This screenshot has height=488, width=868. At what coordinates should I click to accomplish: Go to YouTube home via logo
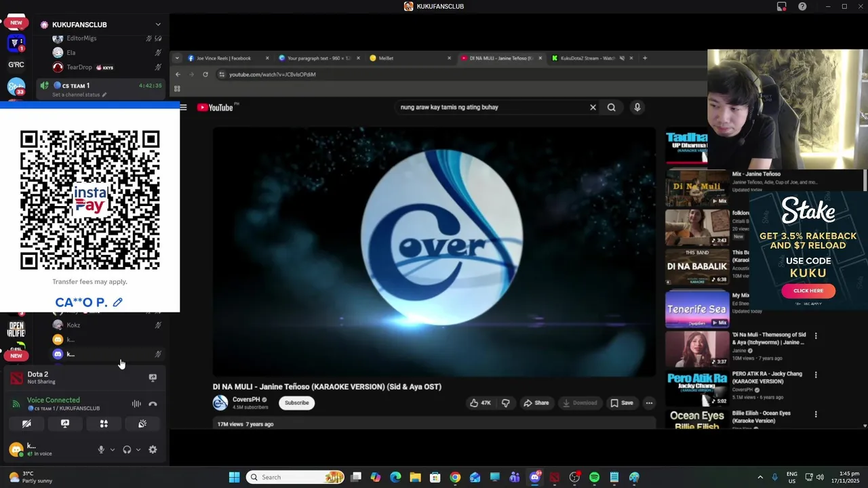(x=216, y=107)
